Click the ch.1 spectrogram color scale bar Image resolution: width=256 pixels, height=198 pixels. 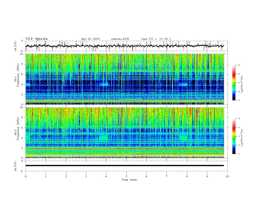click(x=234, y=83)
